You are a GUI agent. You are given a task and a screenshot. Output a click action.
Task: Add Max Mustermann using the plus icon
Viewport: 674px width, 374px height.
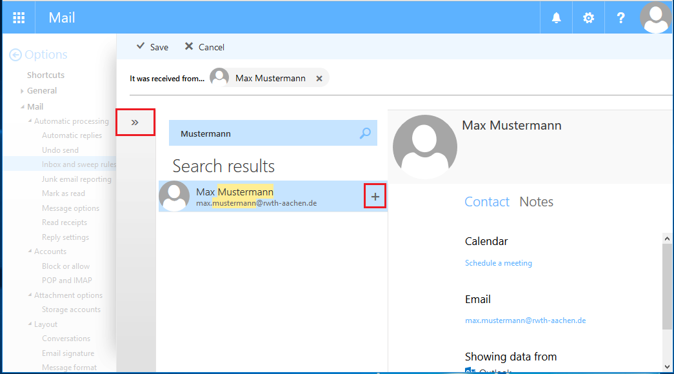click(375, 195)
